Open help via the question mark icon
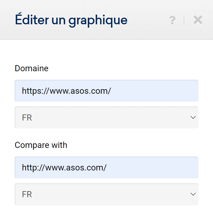The height and width of the screenshot is (210, 213). pyautogui.click(x=173, y=20)
